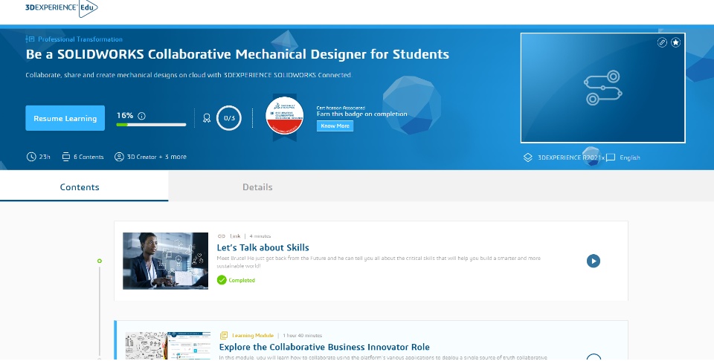
Task: Click the green Completed check mark
Action: (222, 280)
